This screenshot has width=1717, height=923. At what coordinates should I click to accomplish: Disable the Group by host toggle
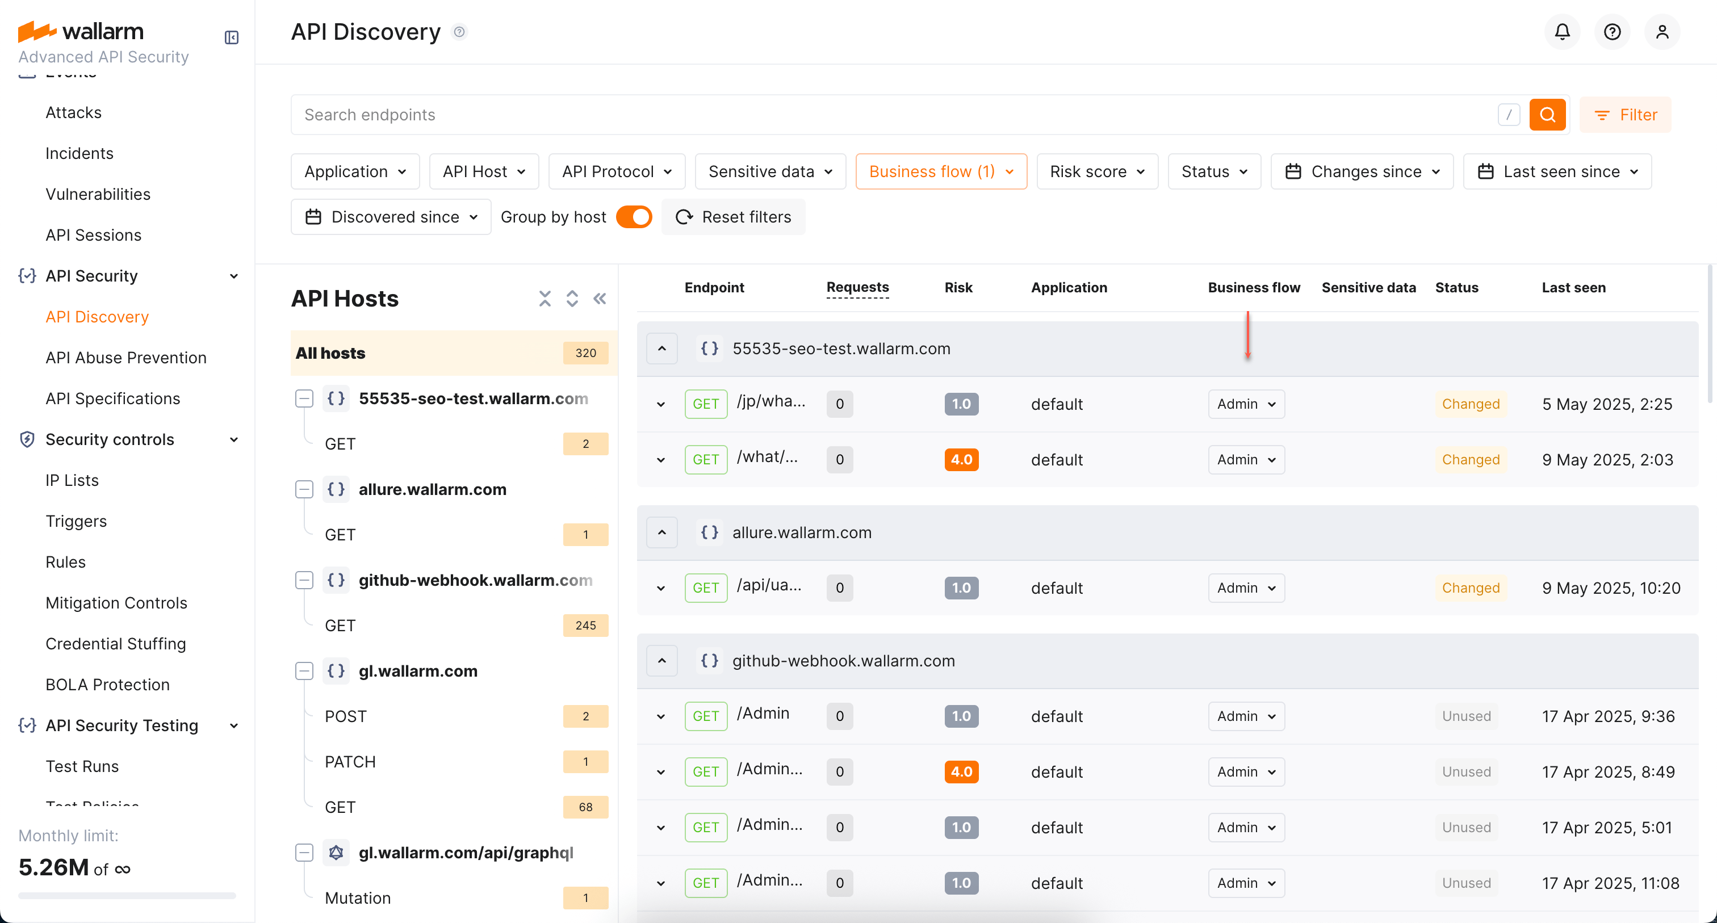coord(633,217)
